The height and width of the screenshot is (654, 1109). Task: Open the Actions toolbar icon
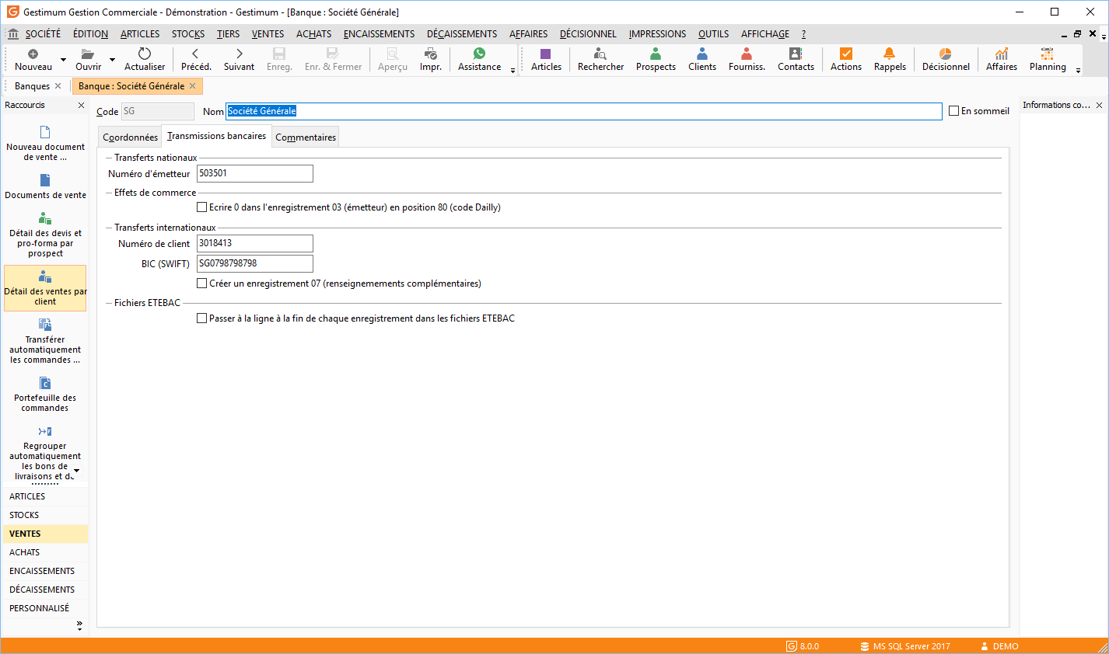coord(846,54)
